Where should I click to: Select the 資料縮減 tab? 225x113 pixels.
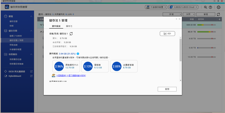[56, 26]
